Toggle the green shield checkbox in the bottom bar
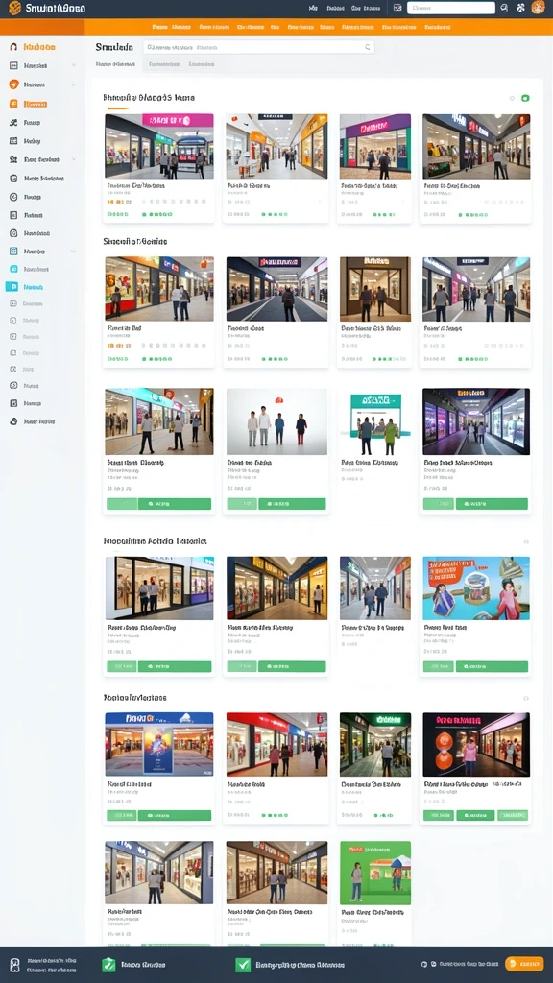The height and width of the screenshot is (983, 553). click(108, 965)
